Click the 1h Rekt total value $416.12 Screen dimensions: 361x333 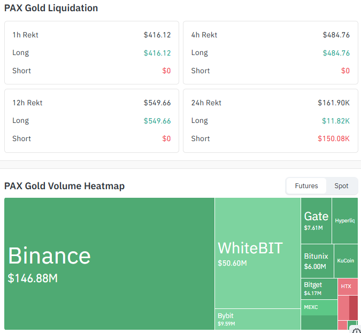click(x=157, y=35)
